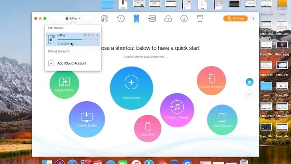Image resolution: width=291 pixels, height=164 pixels.
Task: Open the iOS Mover icon
Action: click(152, 19)
